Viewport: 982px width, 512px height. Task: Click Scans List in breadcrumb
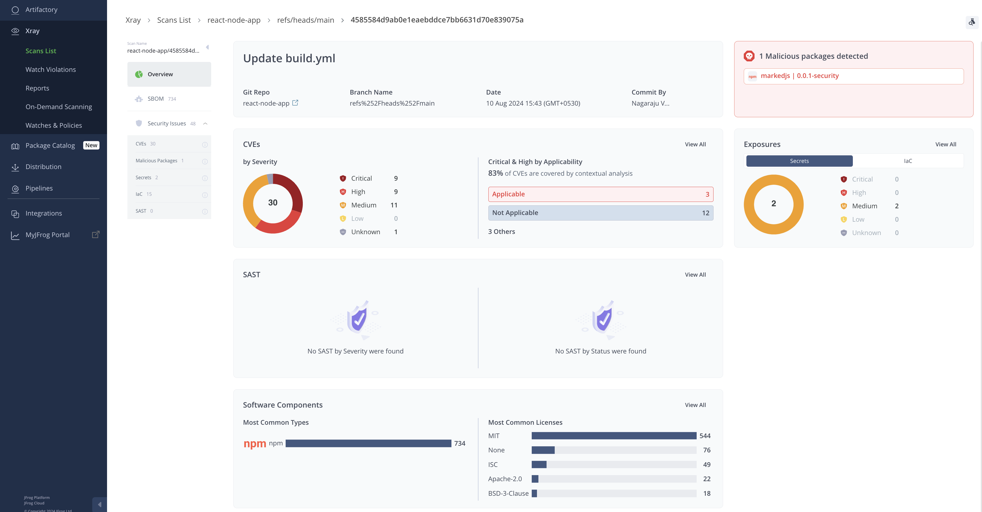pos(174,20)
